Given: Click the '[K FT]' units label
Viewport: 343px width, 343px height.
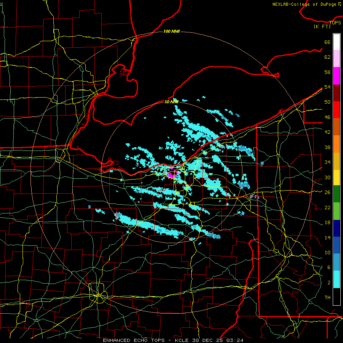Looking at the screenshot, I should click(322, 27).
